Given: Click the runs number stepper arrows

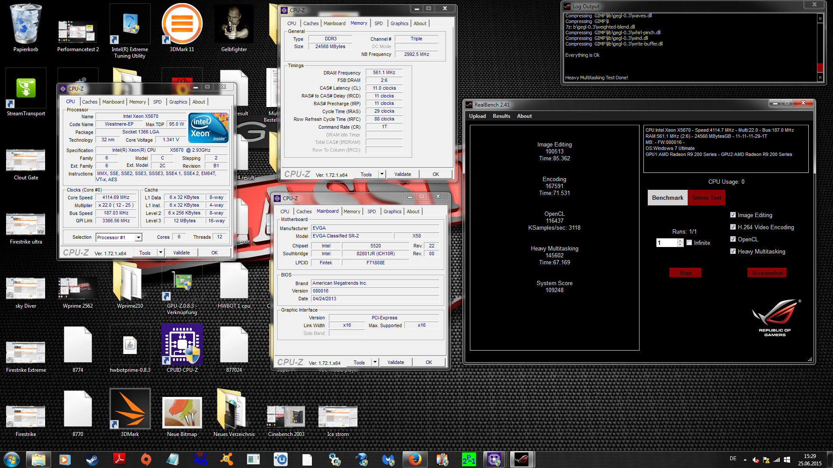Looking at the screenshot, I should tap(680, 243).
